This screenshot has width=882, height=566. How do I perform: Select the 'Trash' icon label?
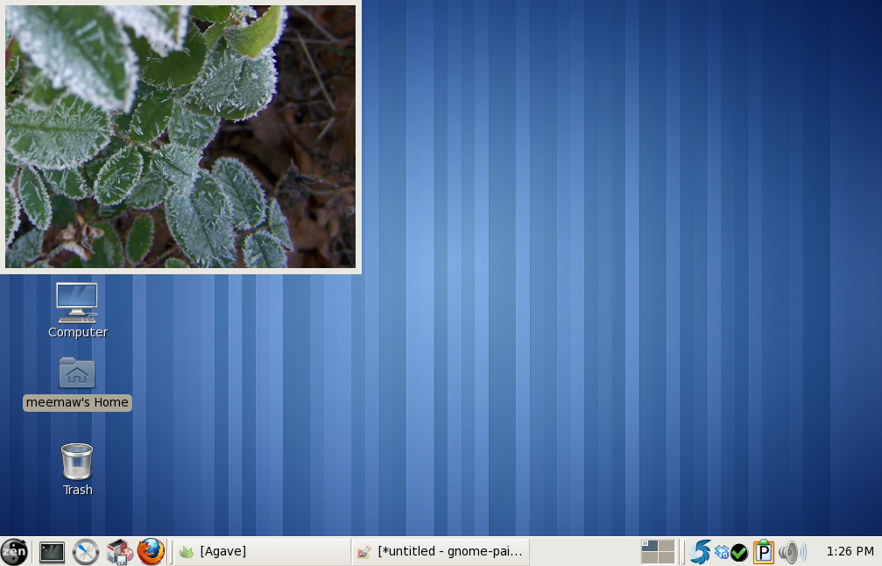(78, 490)
